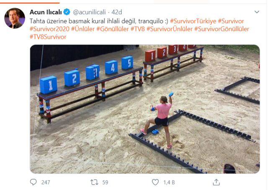The image size is (268, 190).
Task: Like the tweet with the heart icon
Action: point(155,182)
